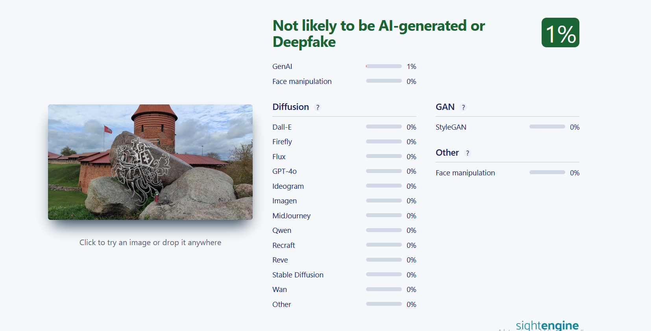651x331 pixels.
Task: Select the Stable Diffusion label
Action: click(298, 275)
